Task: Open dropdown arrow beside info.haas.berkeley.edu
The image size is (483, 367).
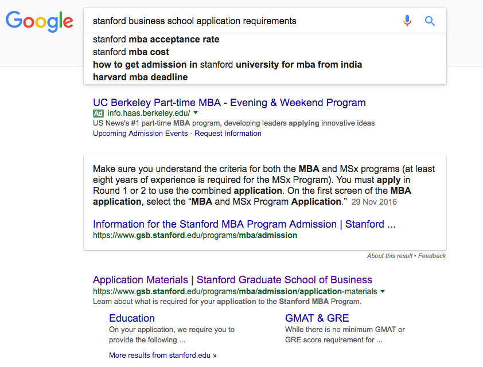Action: tap(196, 114)
